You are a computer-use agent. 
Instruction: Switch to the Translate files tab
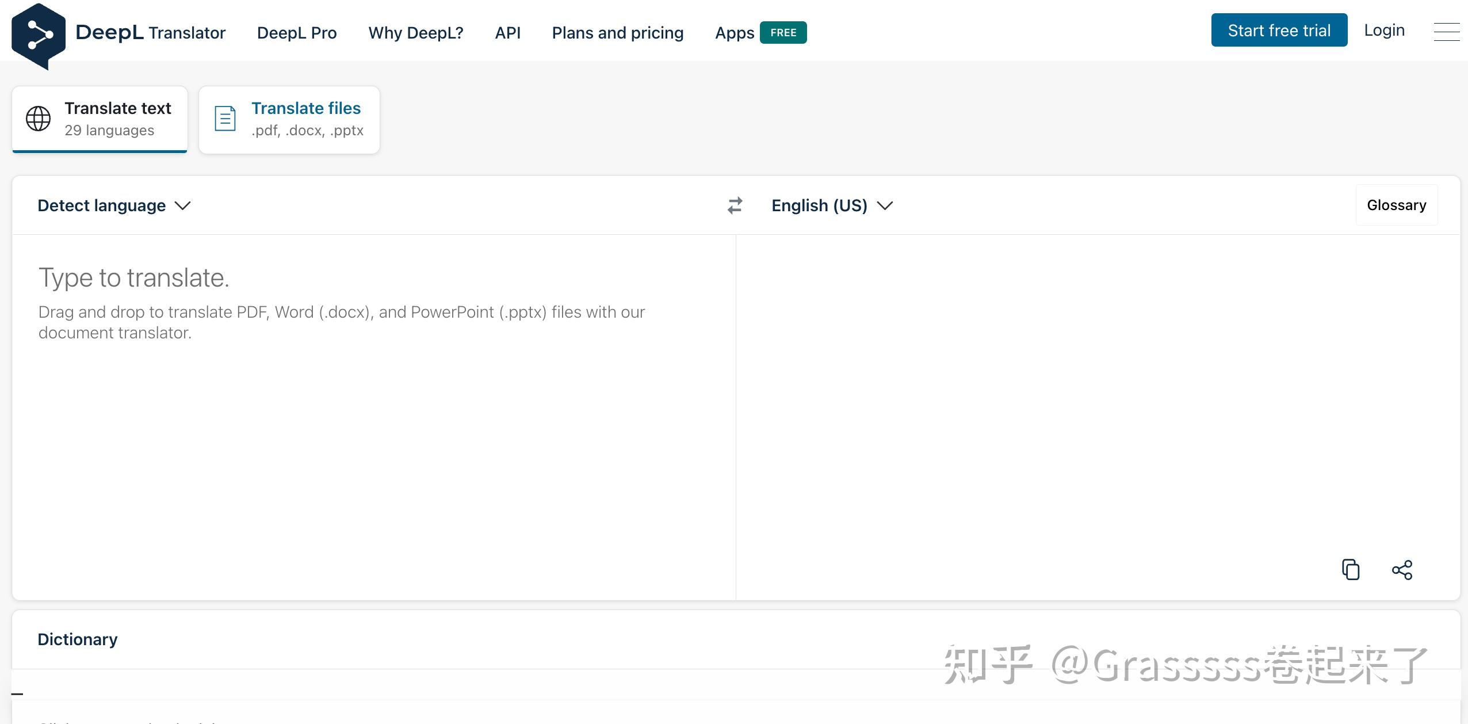[x=289, y=119]
